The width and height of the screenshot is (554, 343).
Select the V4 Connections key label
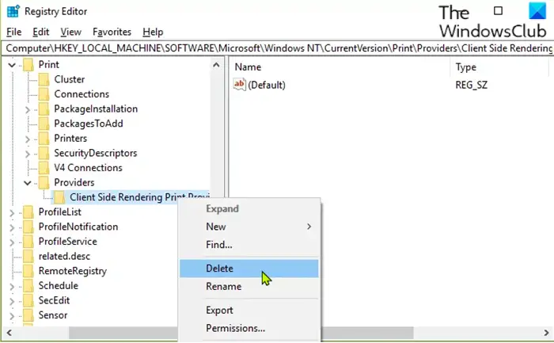coord(88,168)
